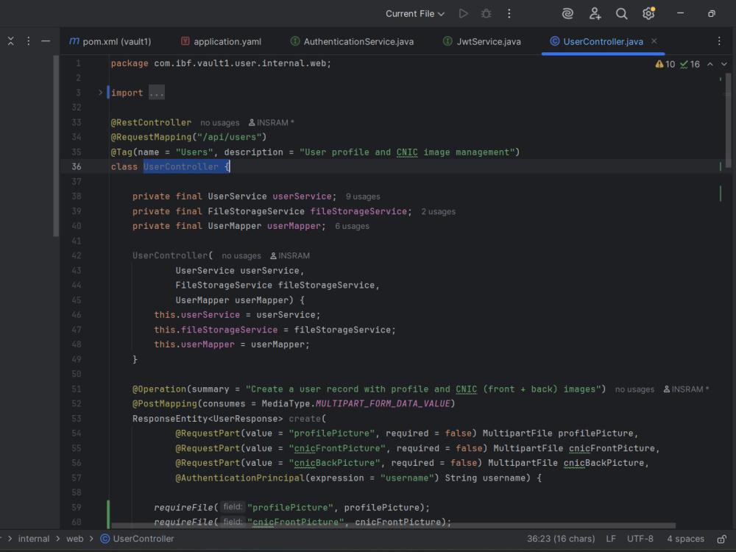Open IDE settings with the gear icon
736x552 pixels.
(648, 13)
